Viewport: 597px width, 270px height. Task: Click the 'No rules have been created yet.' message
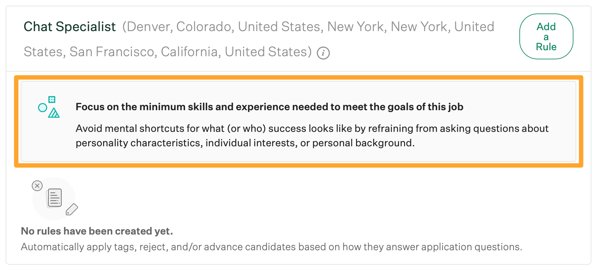97,231
